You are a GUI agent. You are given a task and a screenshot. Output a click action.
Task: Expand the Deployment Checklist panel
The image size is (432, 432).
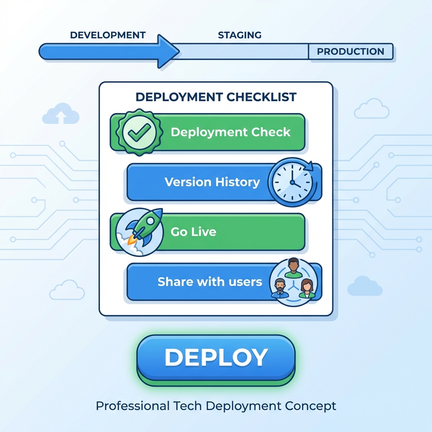tap(216, 197)
